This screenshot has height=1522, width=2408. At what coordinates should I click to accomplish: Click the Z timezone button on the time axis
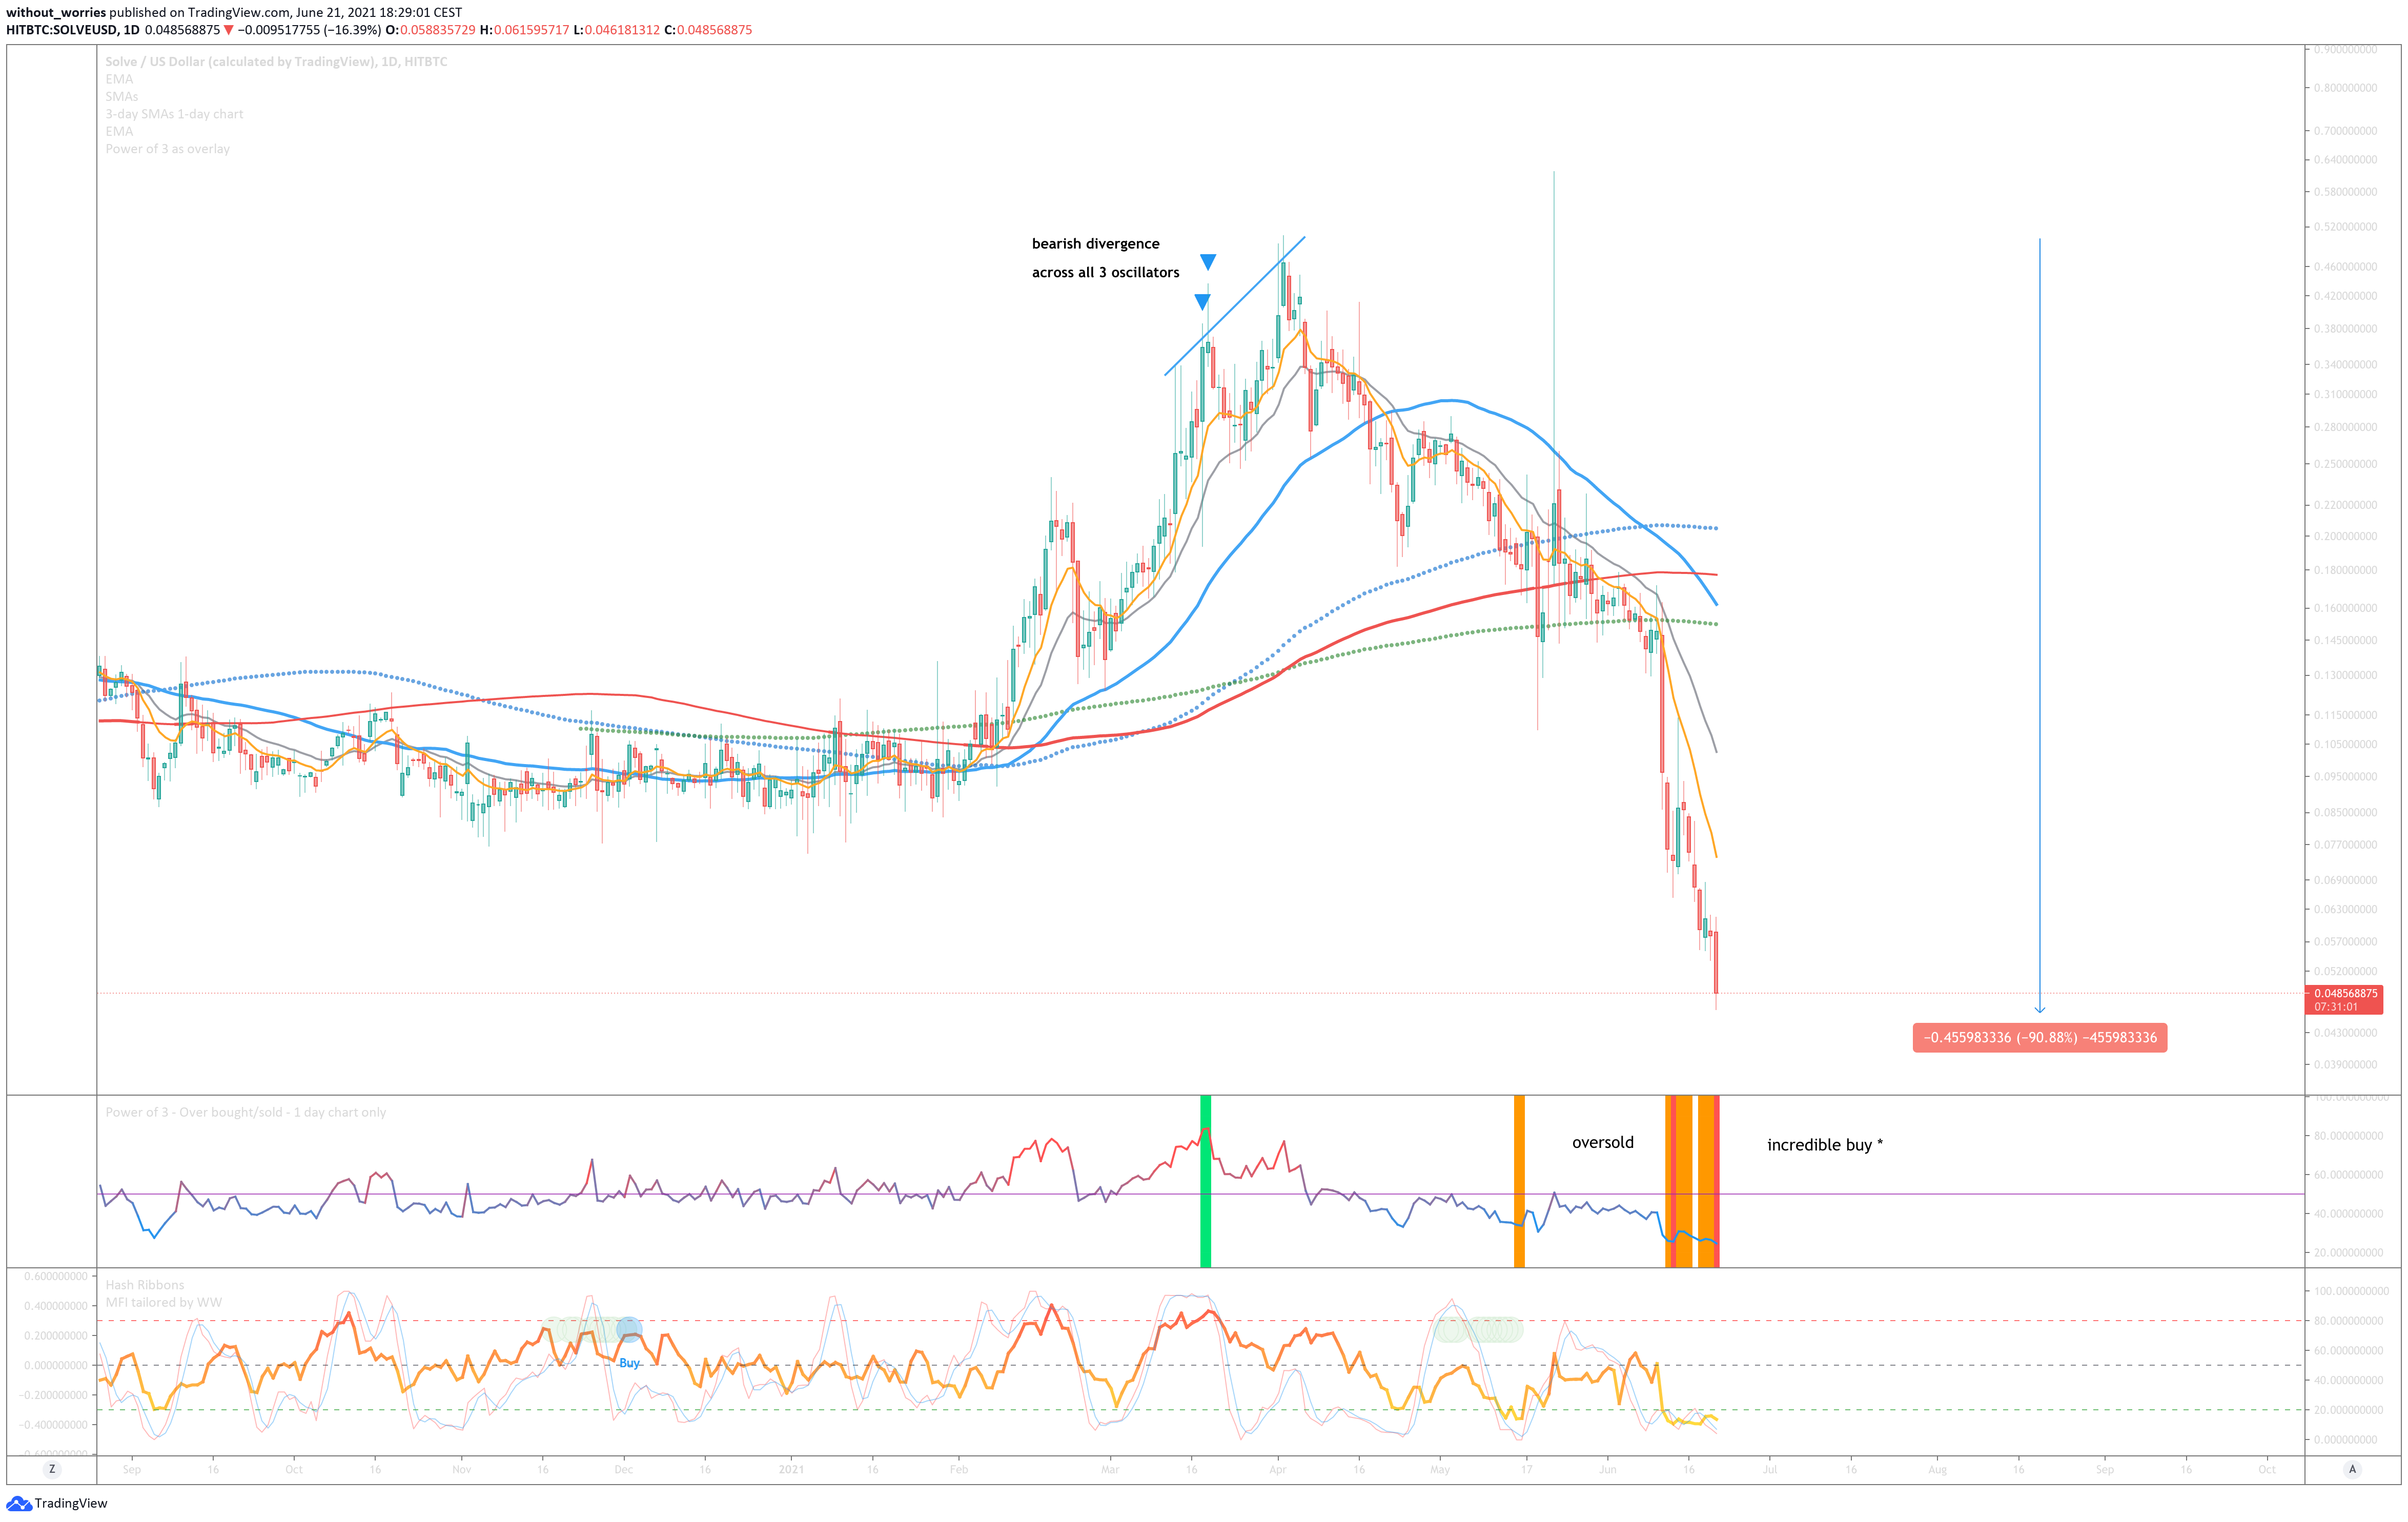click(52, 1469)
